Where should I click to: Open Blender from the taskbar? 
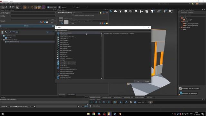(120, 114)
